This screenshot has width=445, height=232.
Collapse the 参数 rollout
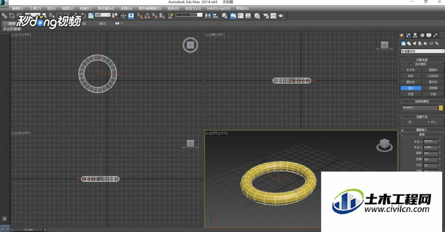(x=422, y=135)
